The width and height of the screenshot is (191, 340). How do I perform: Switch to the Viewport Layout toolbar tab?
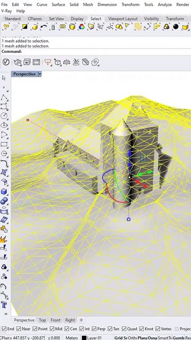(123, 18)
